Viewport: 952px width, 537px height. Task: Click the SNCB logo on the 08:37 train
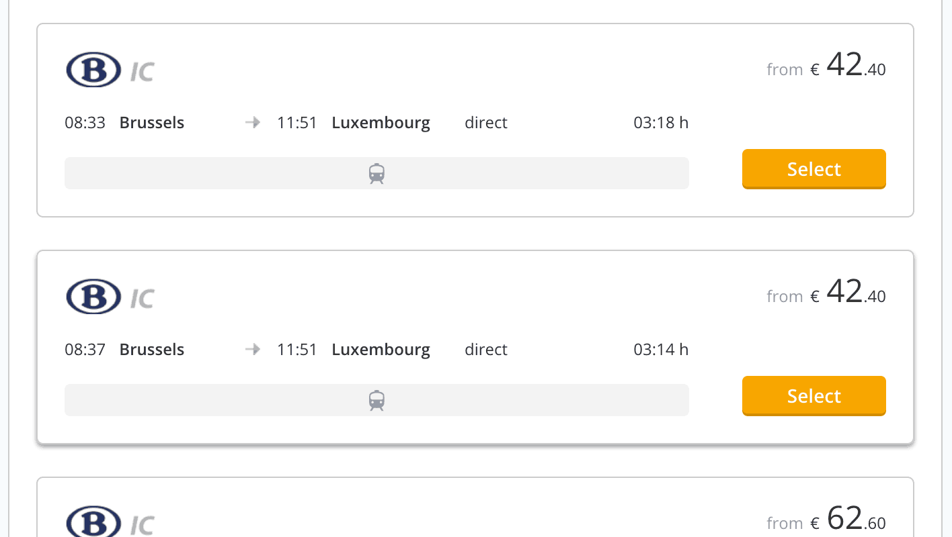tap(93, 297)
